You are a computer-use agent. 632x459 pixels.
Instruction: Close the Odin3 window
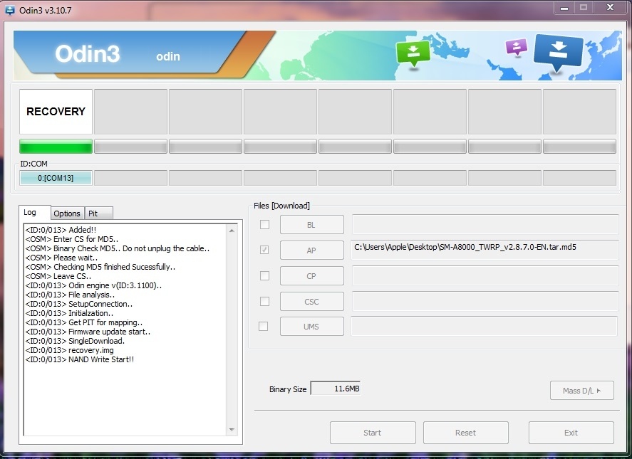point(610,7)
